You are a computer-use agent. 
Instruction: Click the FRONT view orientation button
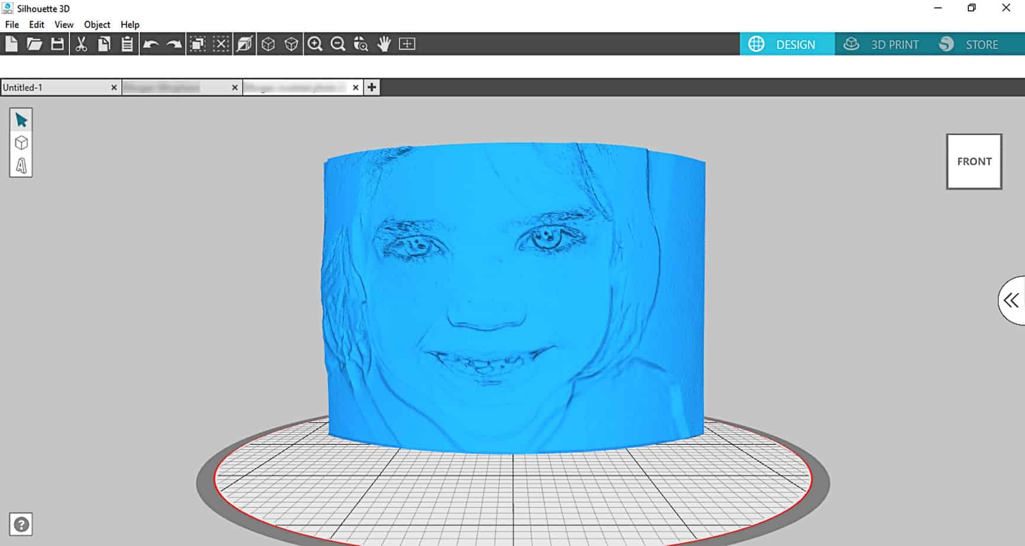[x=974, y=161]
